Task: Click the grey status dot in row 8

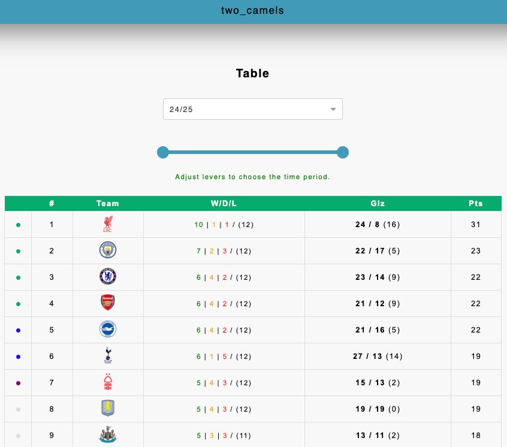Action: [x=18, y=409]
